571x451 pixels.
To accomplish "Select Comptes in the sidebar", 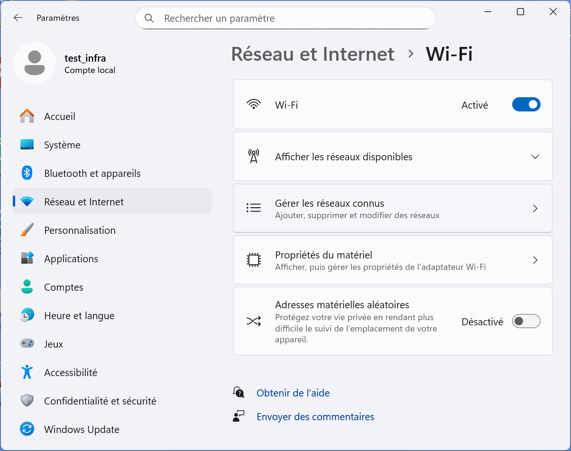I will (64, 287).
